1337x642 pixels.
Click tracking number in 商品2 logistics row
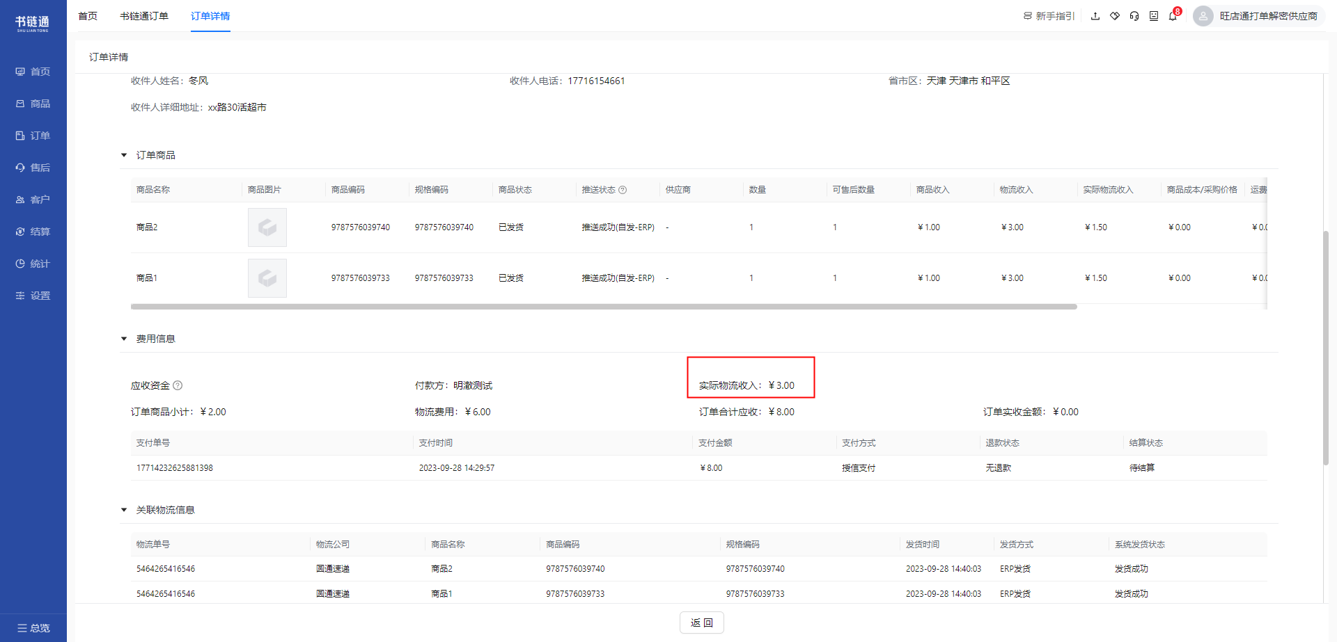click(x=166, y=569)
